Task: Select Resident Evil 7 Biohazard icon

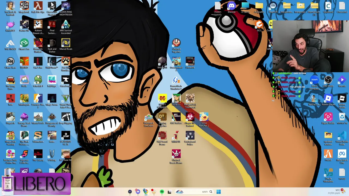Action: coord(190,101)
